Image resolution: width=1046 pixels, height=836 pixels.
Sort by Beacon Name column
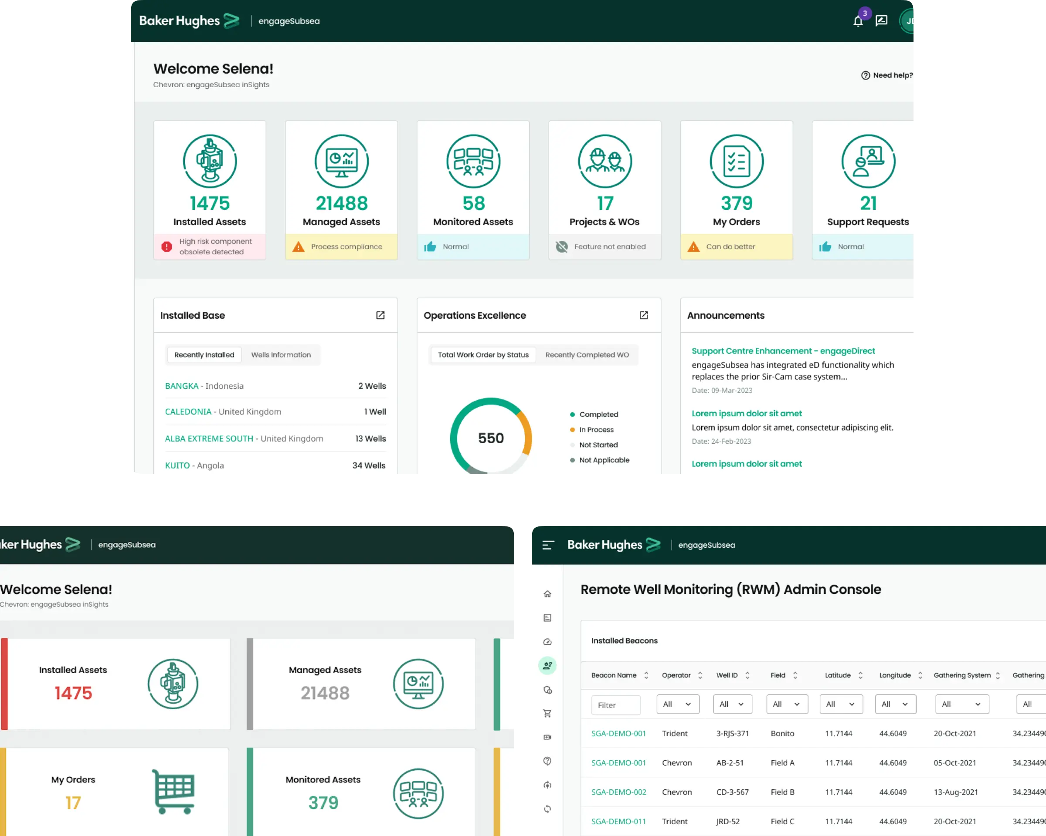(646, 675)
